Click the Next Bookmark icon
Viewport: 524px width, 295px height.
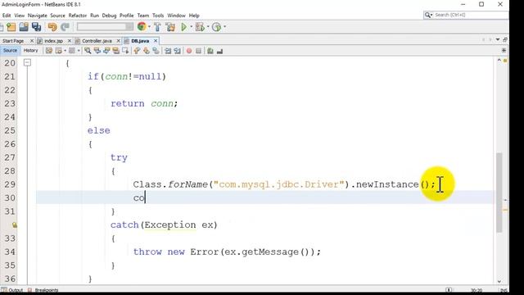coord(147,51)
